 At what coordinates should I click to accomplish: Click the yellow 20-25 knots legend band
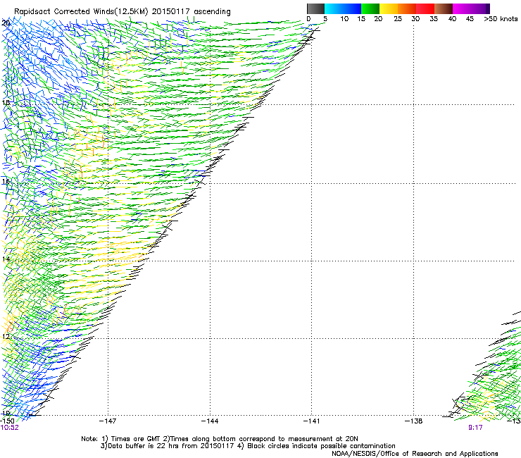click(389, 8)
